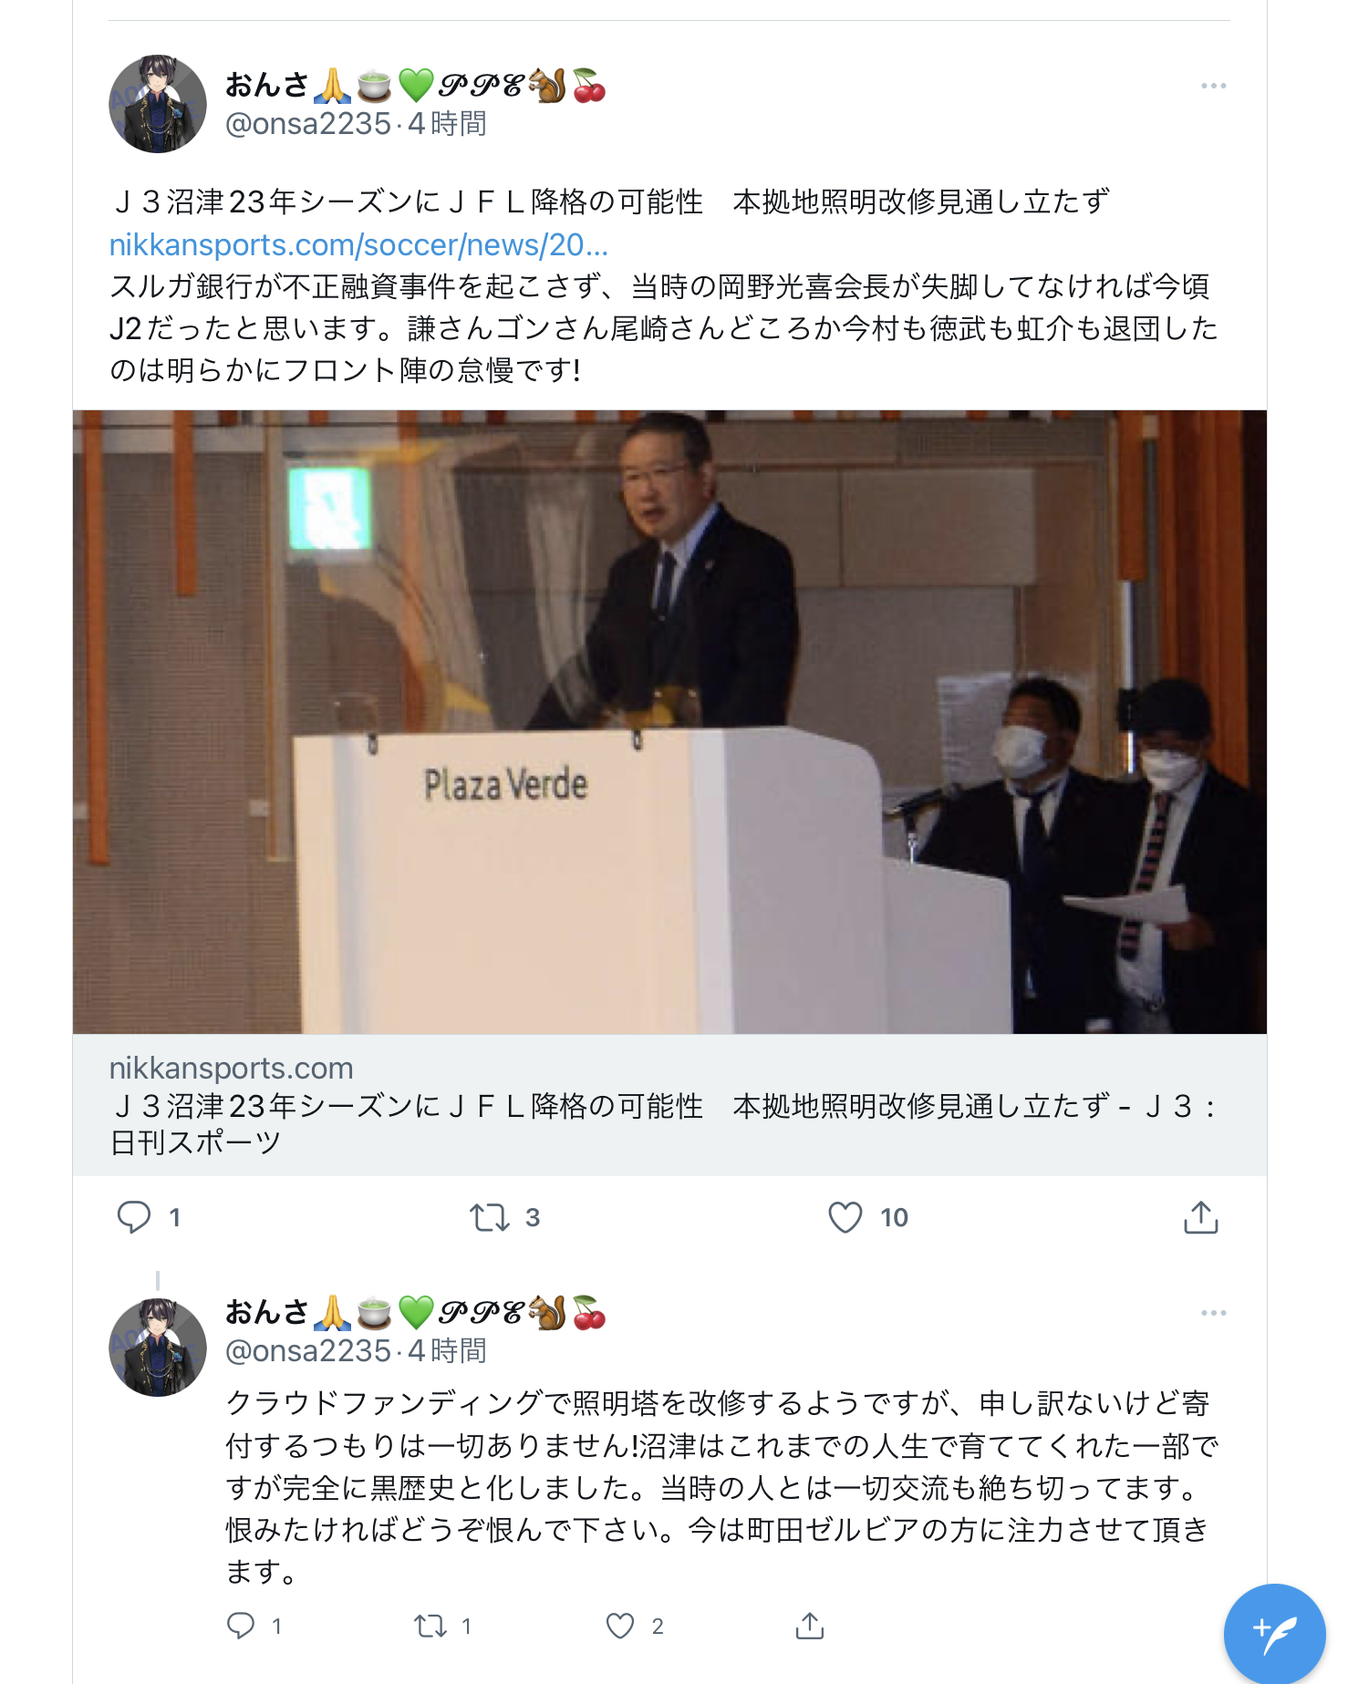Retweet the second tweet with 1 retweet

(430, 1626)
